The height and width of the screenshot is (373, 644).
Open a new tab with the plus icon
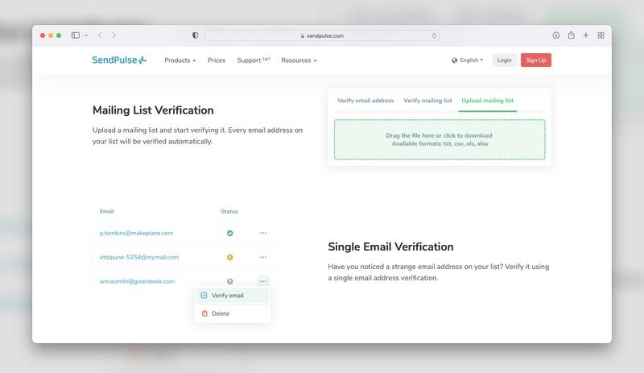coord(586,35)
